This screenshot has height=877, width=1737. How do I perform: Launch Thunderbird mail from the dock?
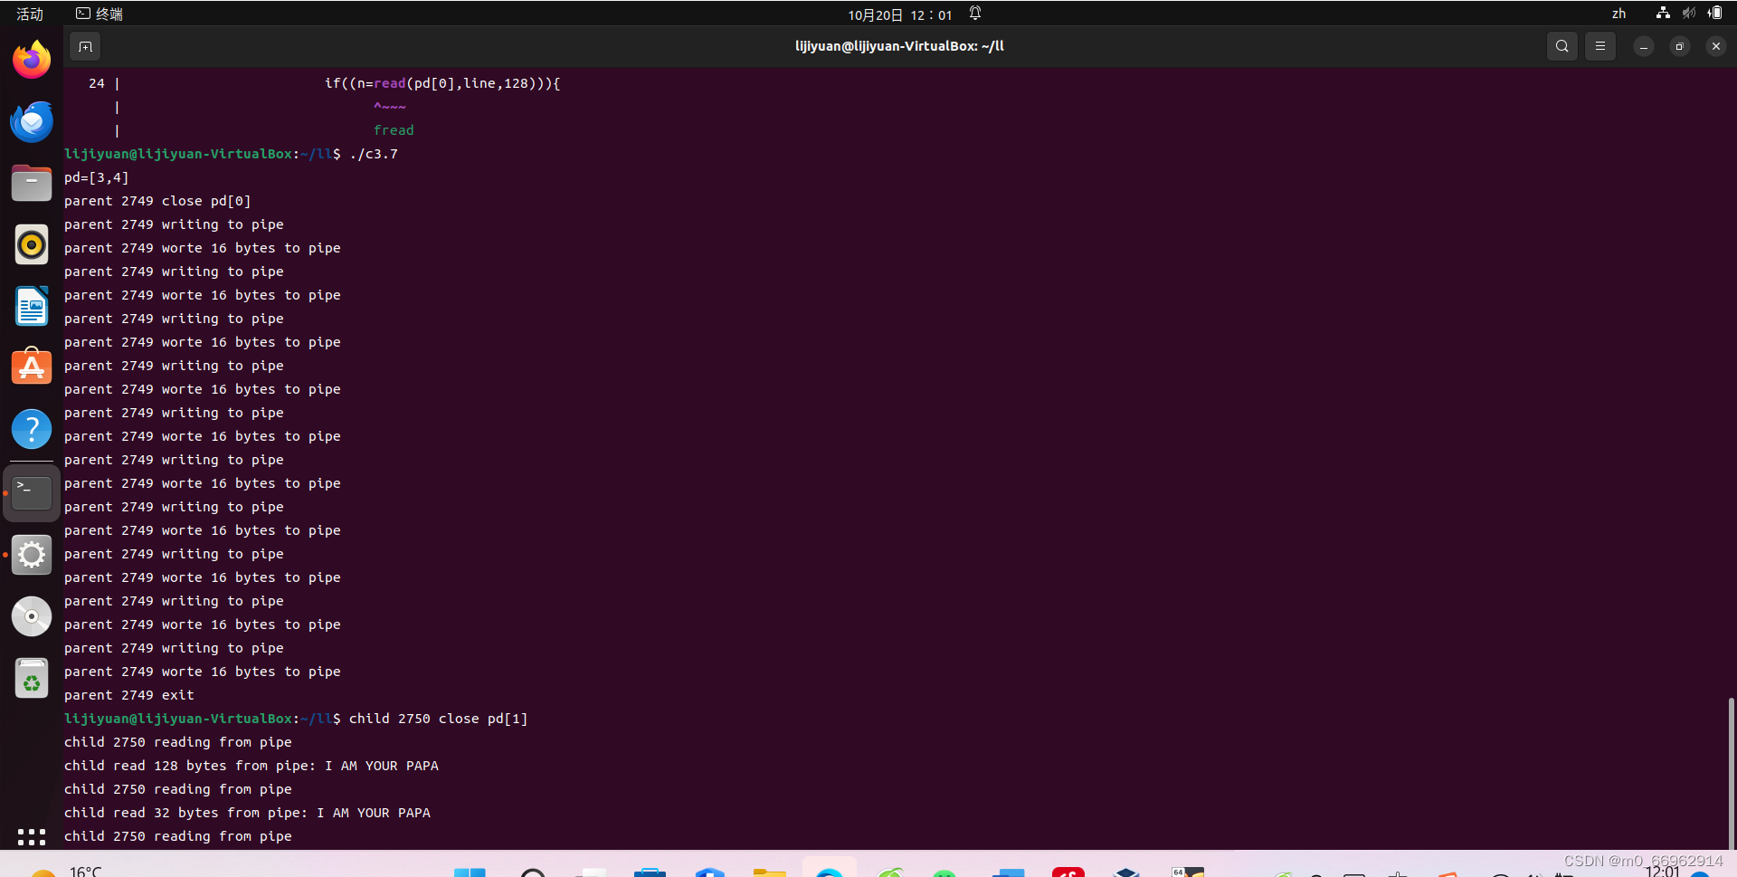[x=32, y=121]
